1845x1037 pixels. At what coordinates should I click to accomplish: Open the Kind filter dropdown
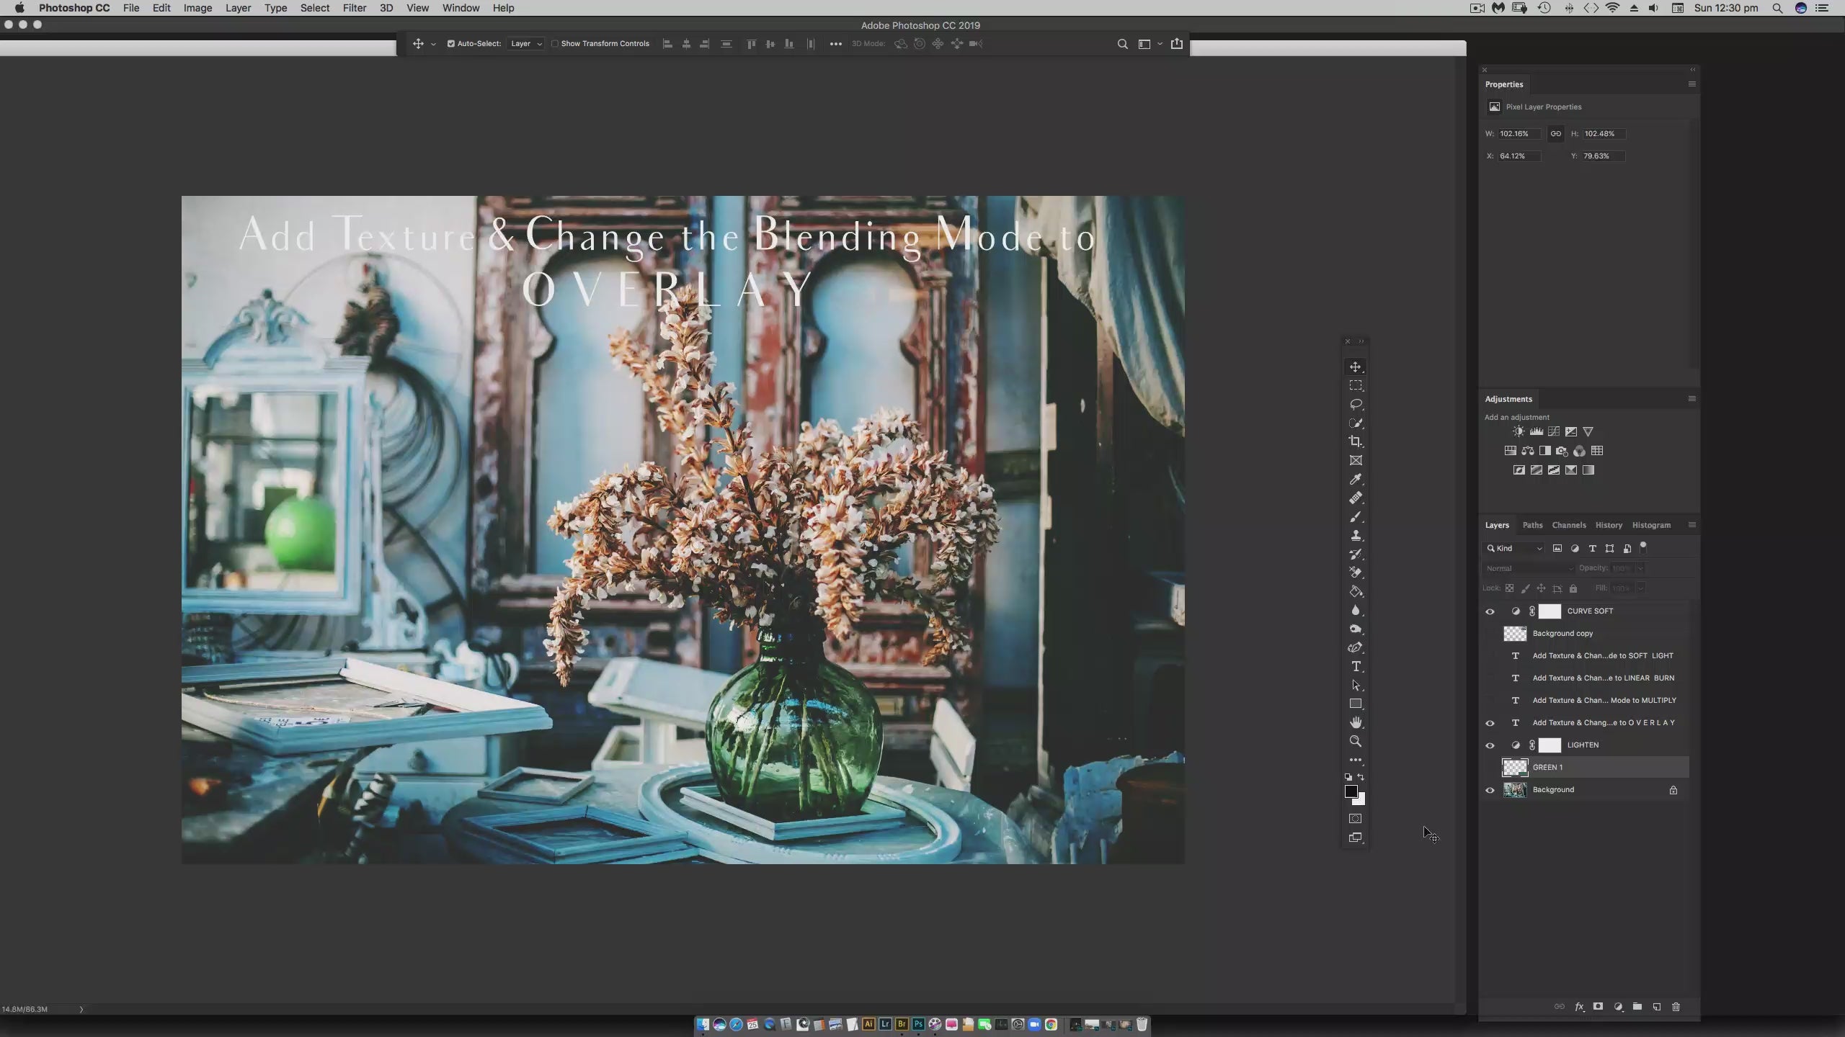[1516, 549]
